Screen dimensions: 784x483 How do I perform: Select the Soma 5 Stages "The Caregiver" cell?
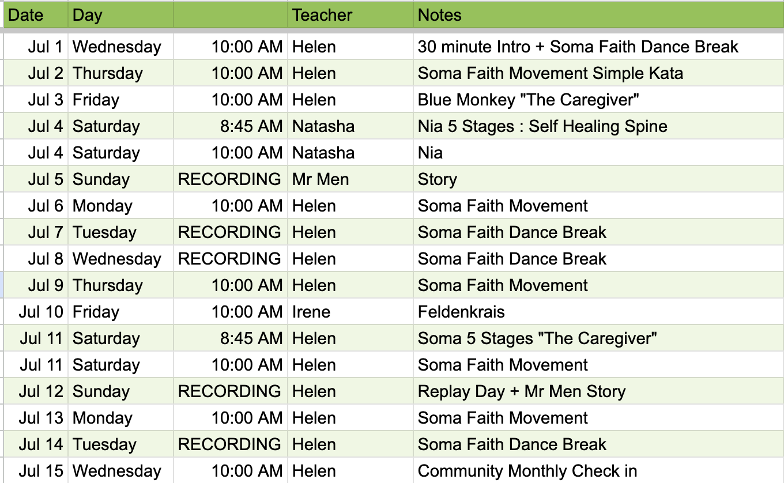(x=598, y=338)
